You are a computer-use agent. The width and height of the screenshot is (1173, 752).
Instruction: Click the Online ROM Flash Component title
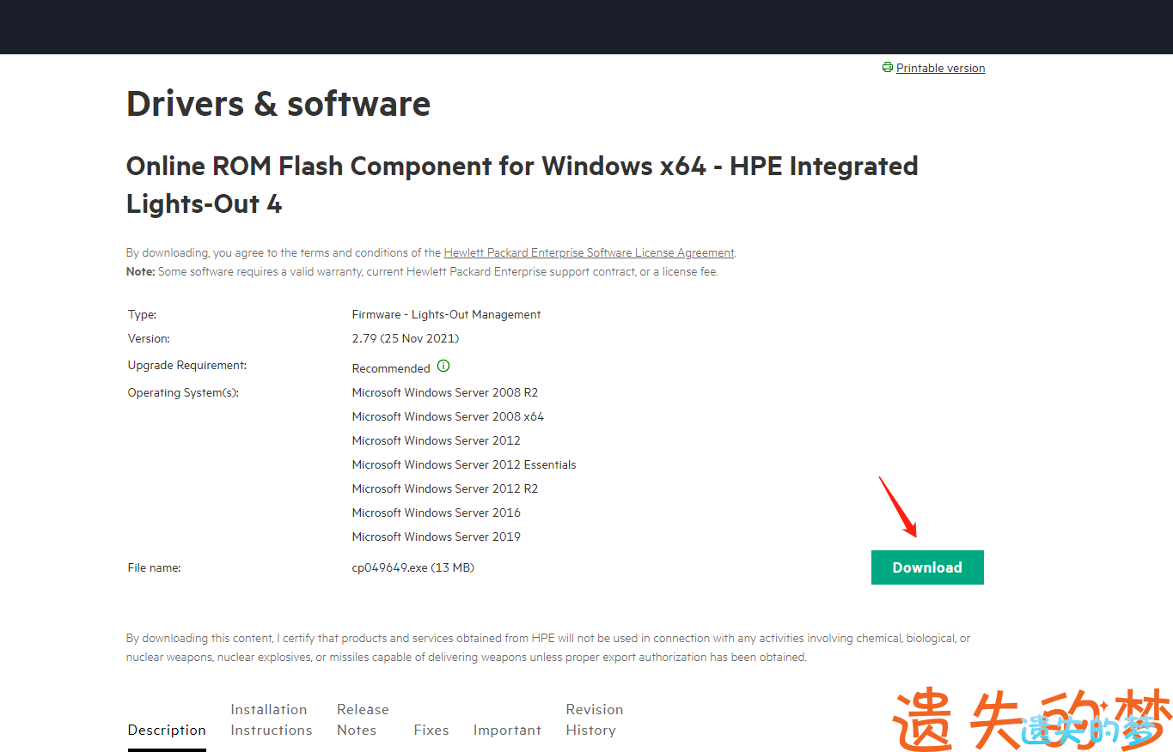click(x=522, y=185)
